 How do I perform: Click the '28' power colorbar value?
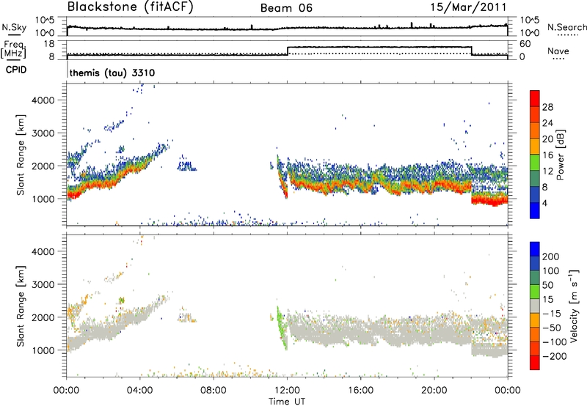click(x=547, y=107)
